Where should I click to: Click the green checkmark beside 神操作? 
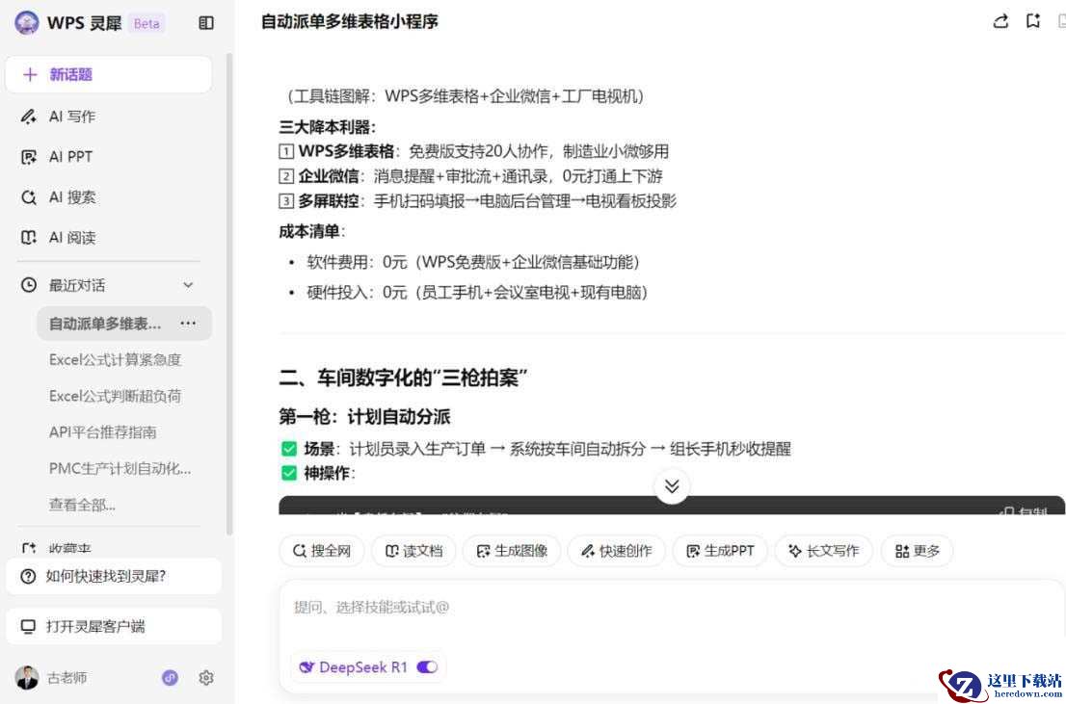289,473
